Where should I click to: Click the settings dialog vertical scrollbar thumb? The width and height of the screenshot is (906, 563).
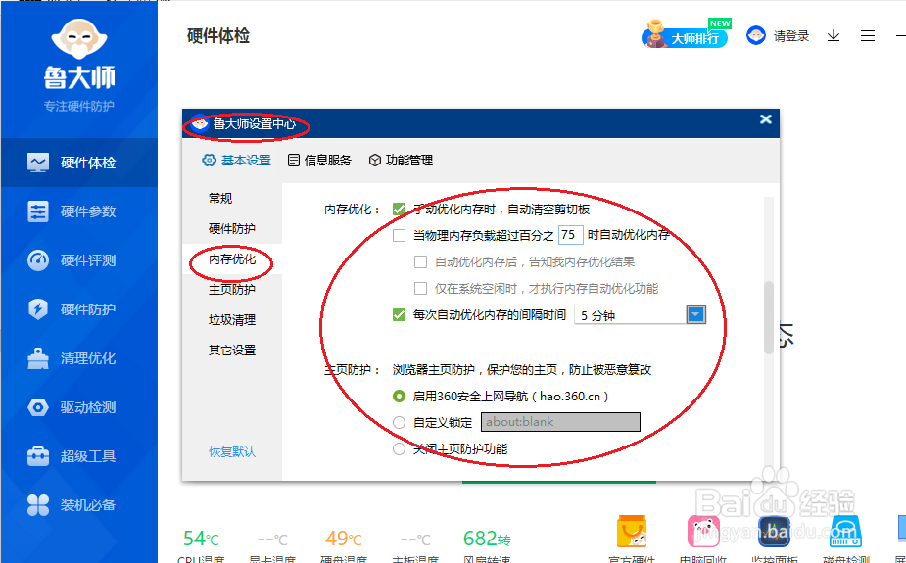[x=769, y=317]
